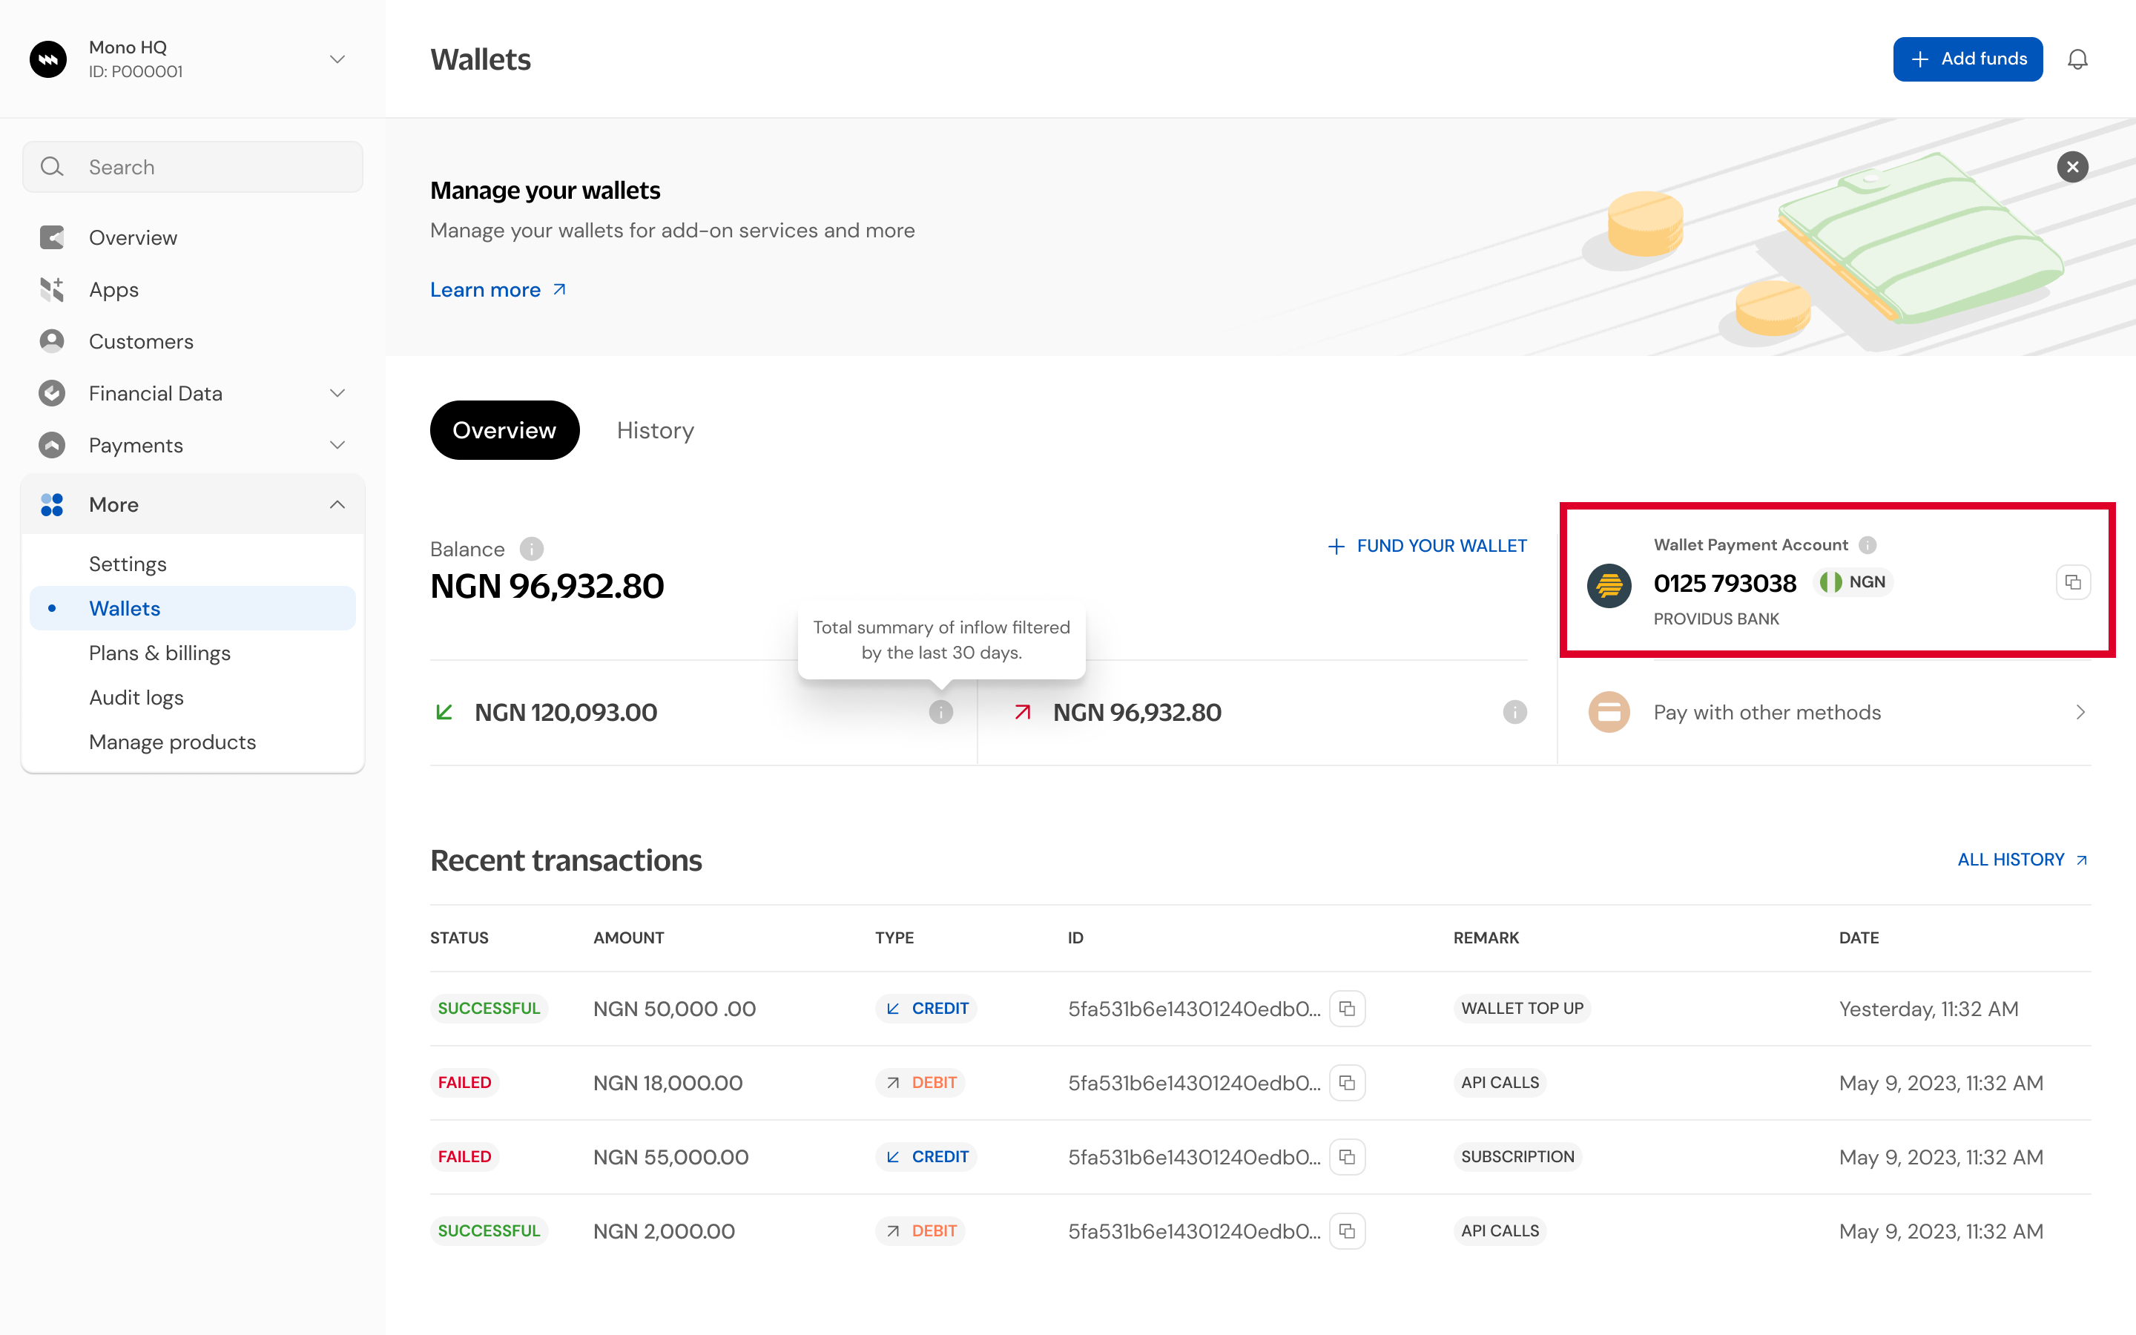Screen dimensions: 2136x1335
Task: Click DEBIT badge on NGN 18,000.00 row
Action: (920, 1083)
